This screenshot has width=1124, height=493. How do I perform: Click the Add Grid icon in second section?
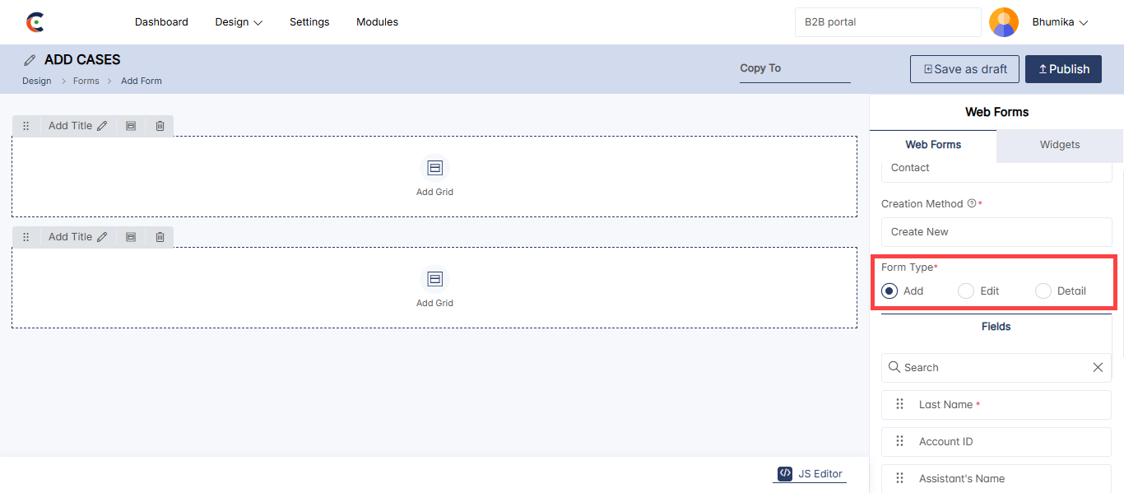pos(434,279)
